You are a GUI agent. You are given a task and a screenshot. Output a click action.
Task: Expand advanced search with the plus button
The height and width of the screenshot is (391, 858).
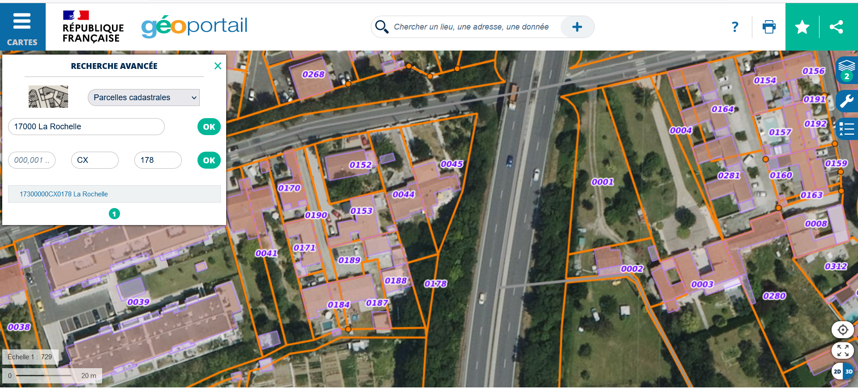coord(577,27)
